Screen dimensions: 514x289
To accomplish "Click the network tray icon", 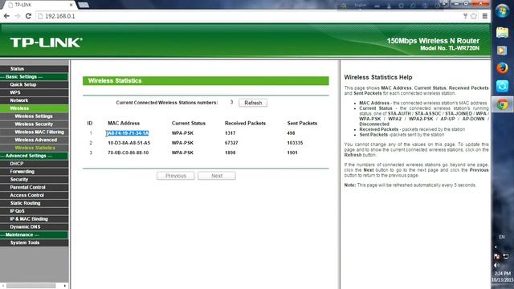I will [506, 256].
